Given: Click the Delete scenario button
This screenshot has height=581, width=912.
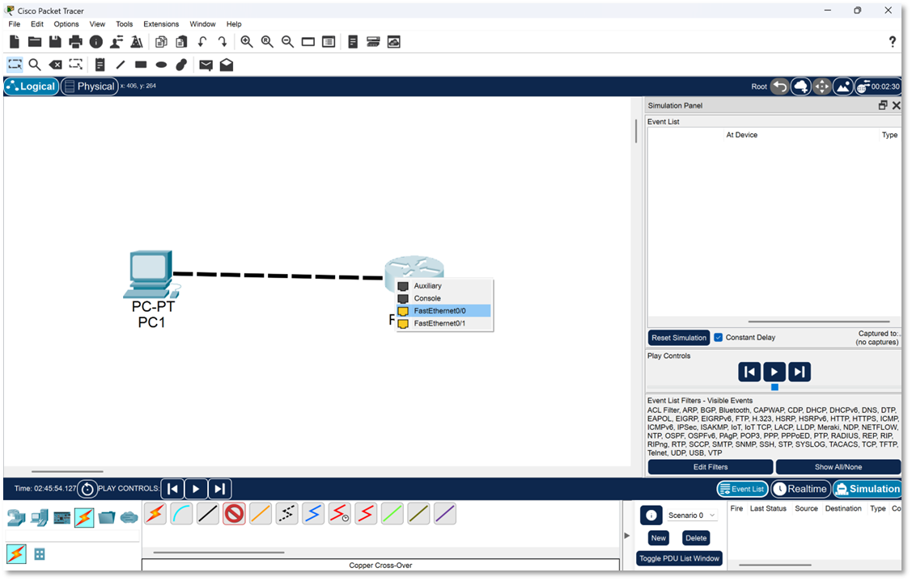Looking at the screenshot, I should (696, 538).
